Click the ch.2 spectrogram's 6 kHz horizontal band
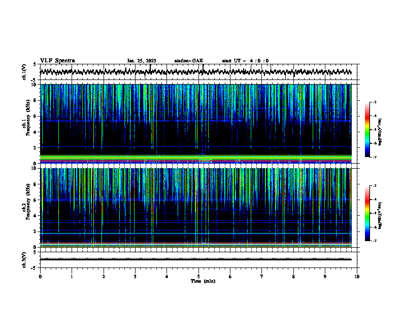This screenshot has height=310, width=402. 195,200
